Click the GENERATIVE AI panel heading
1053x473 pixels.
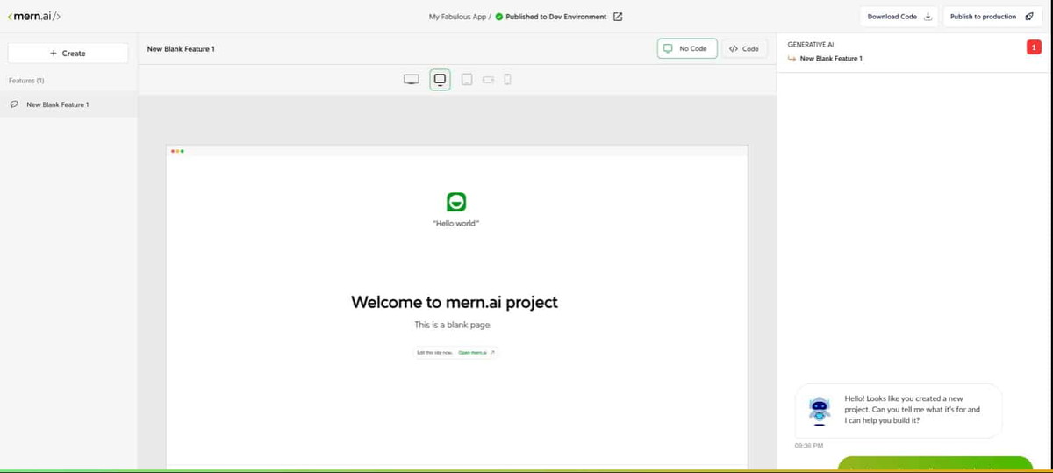pyautogui.click(x=811, y=43)
